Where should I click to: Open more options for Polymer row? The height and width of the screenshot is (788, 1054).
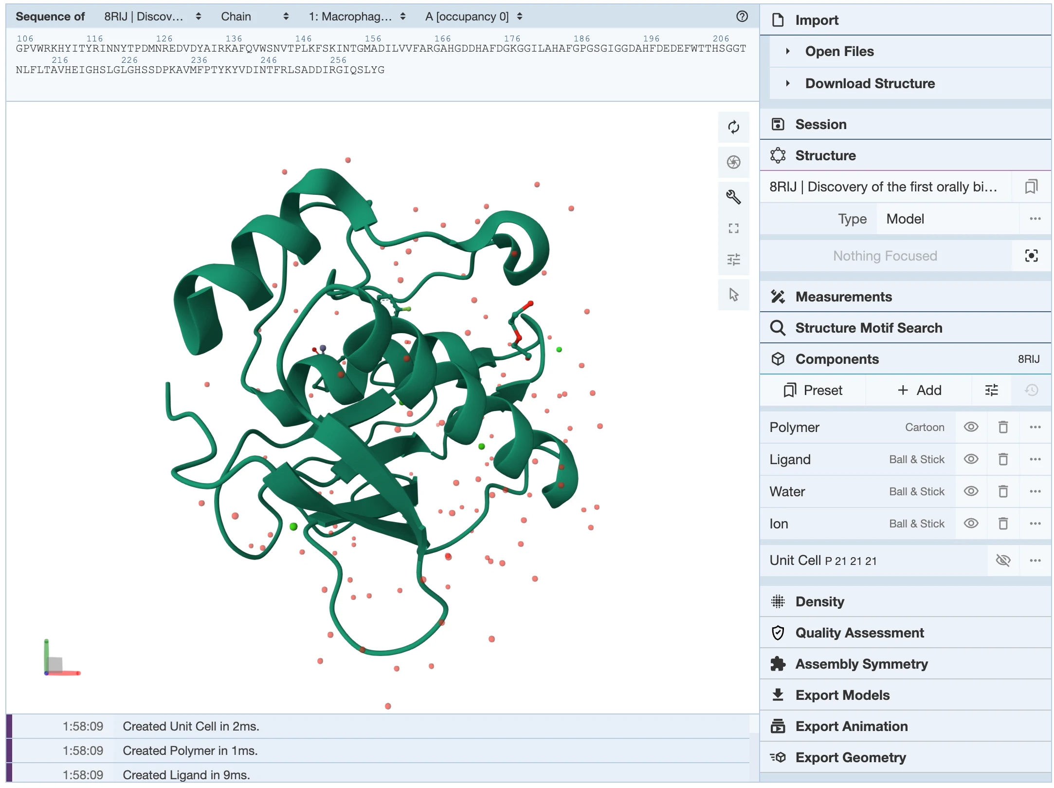pos(1035,427)
